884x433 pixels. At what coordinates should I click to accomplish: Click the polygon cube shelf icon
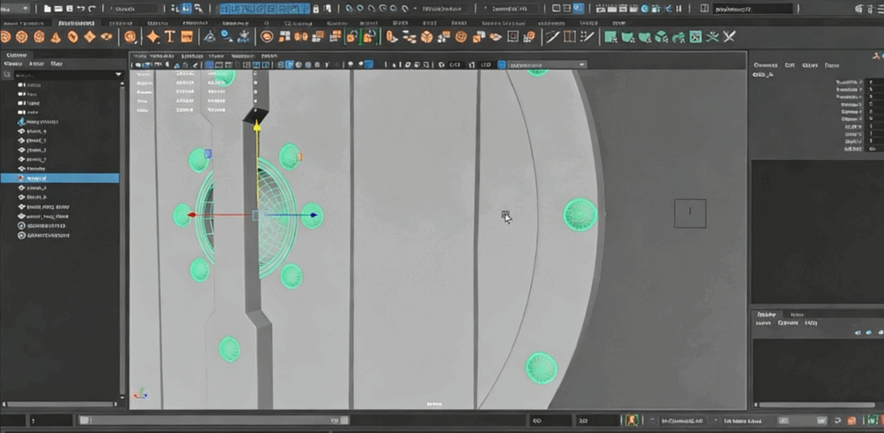(22, 37)
